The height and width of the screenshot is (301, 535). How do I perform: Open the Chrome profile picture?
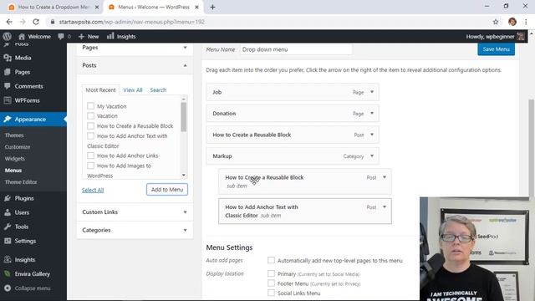tap(512, 22)
